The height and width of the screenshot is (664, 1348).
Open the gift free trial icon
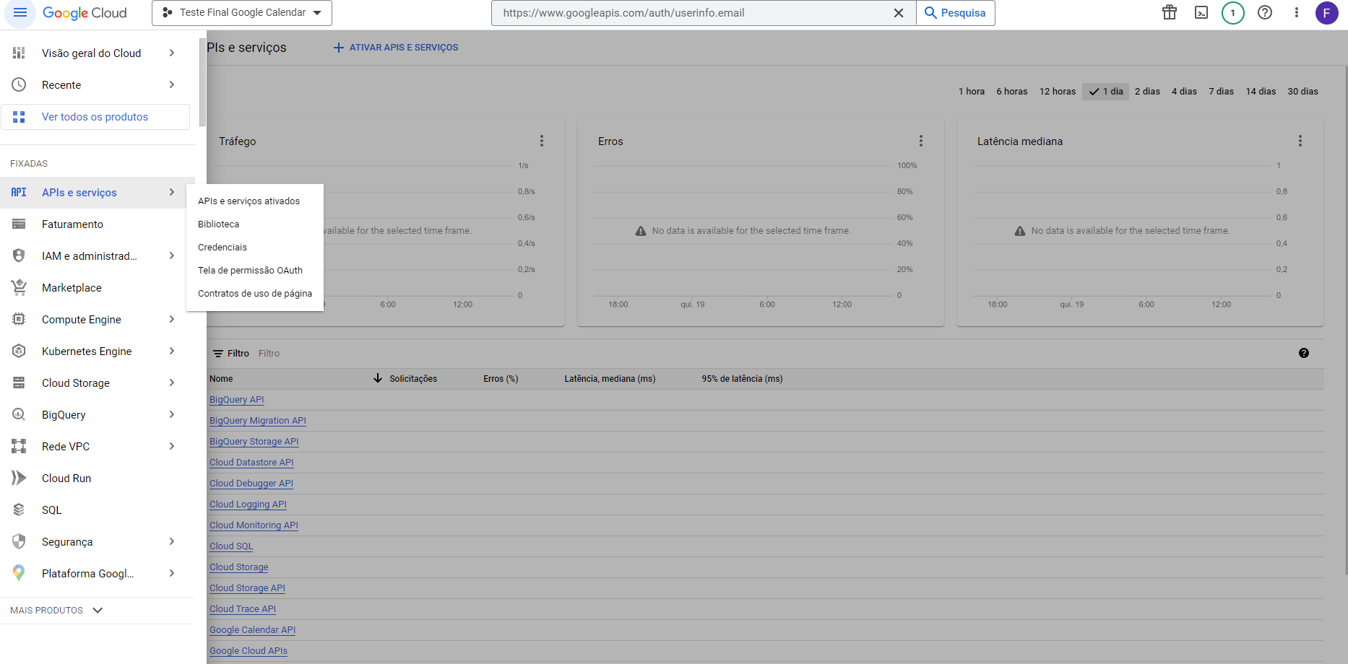(1170, 13)
